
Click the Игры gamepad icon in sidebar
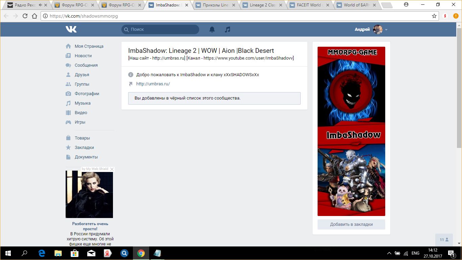coord(68,122)
